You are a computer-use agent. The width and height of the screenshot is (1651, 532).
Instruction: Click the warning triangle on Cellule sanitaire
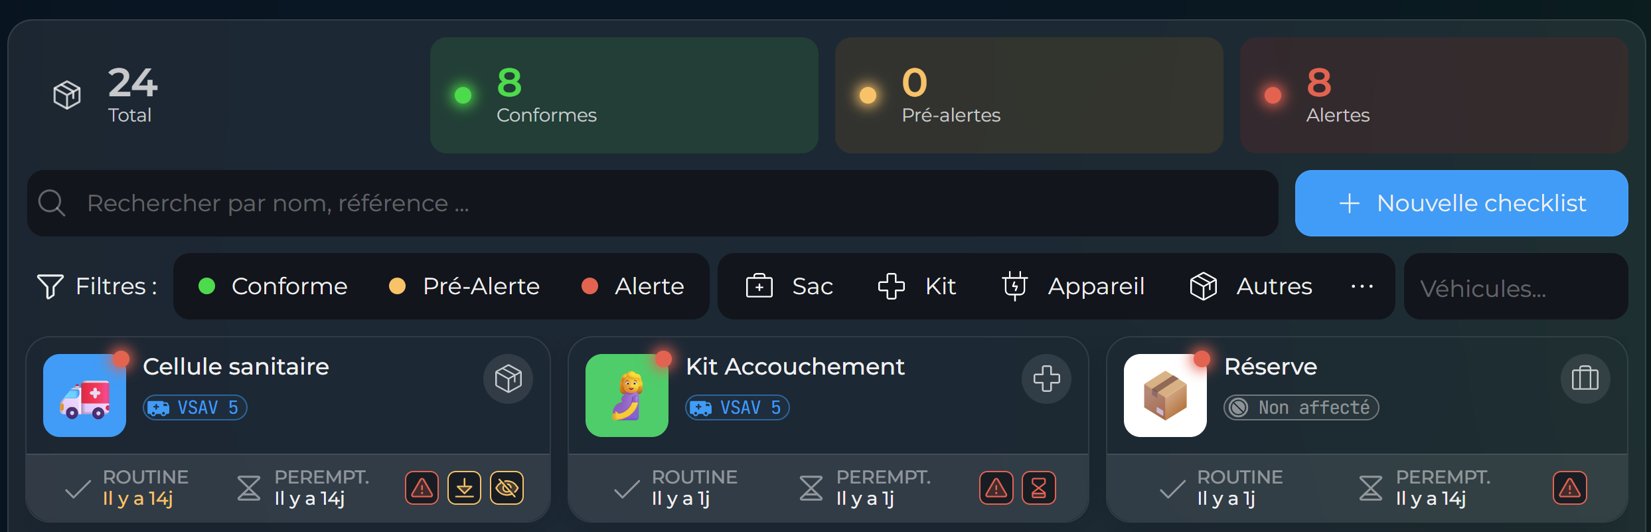[x=422, y=488]
